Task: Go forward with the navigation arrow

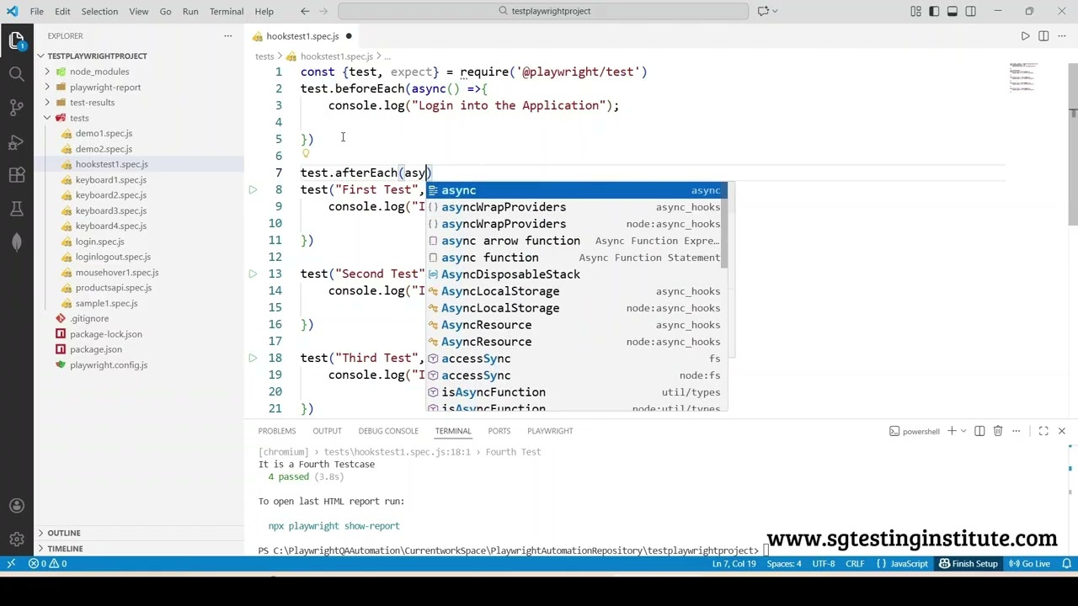Action: pos(324,11)
